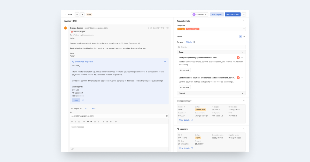The image size is (310, 162).
Task: Attach a file using the paperclip icon
Action: 73,149
